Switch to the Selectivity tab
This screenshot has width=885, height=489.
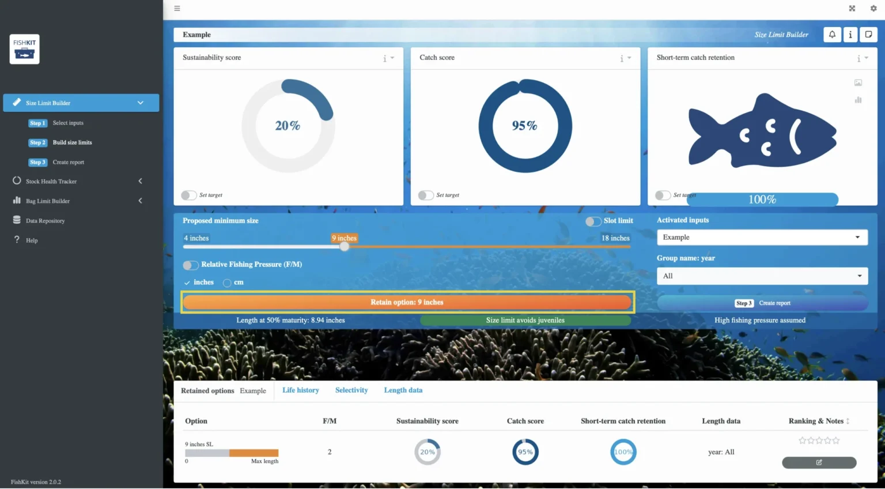click(351, 390)
